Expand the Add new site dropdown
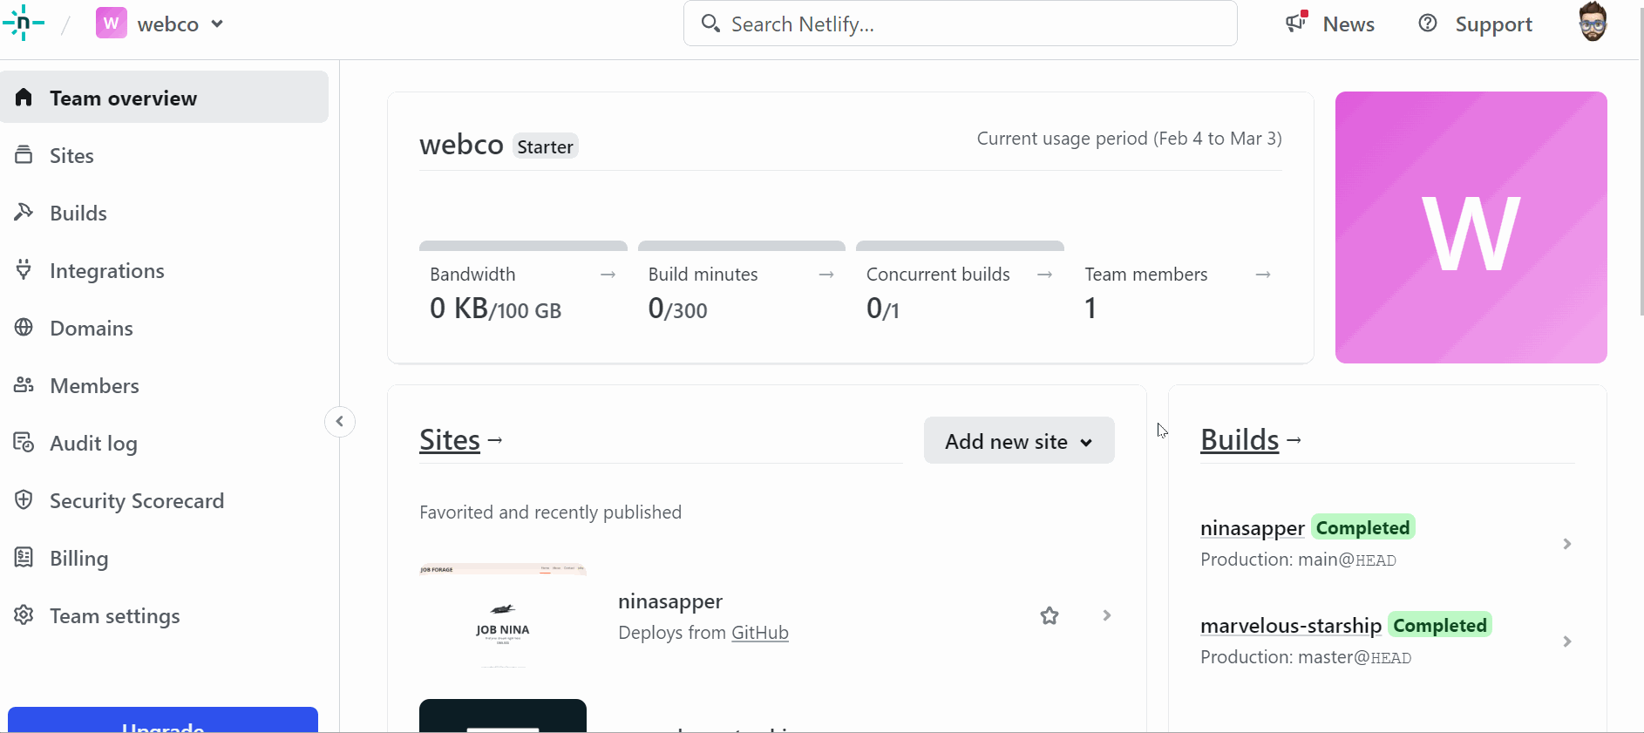This screenshot has width=1644, height=733. click(1019, 440)
